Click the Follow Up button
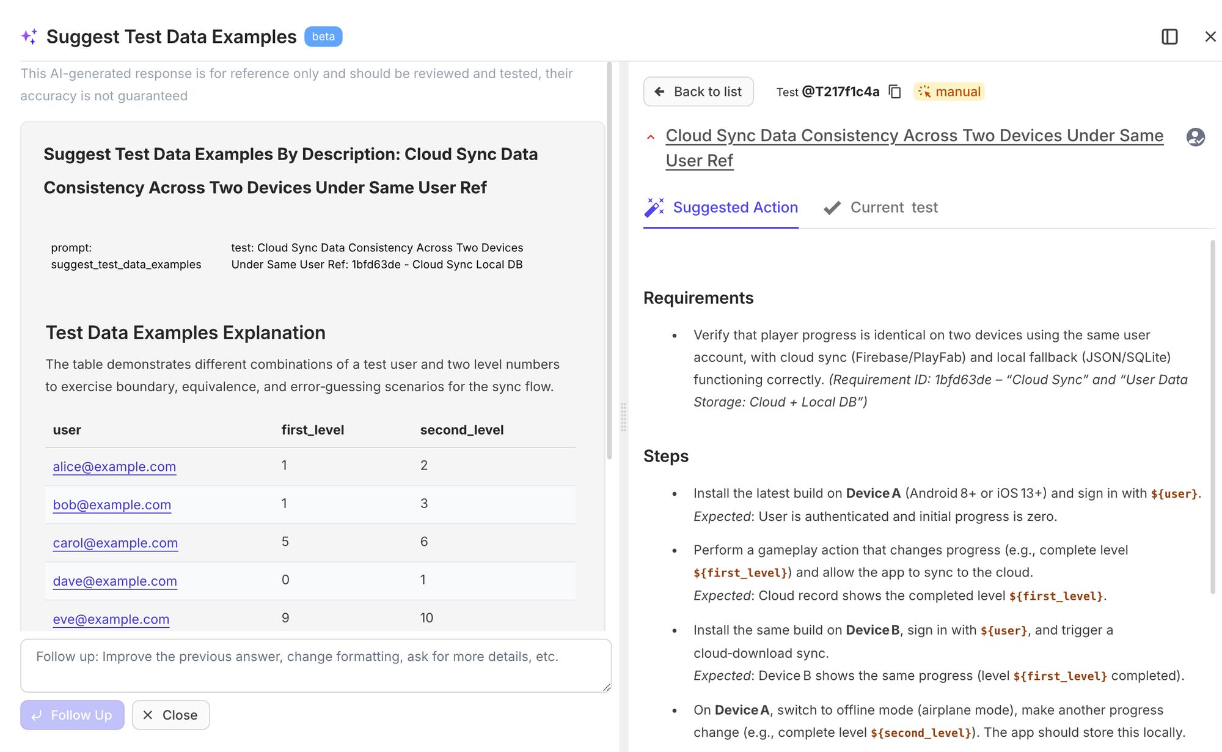Viewport: 1222px width, 752px height. click(x=72, y=715)
